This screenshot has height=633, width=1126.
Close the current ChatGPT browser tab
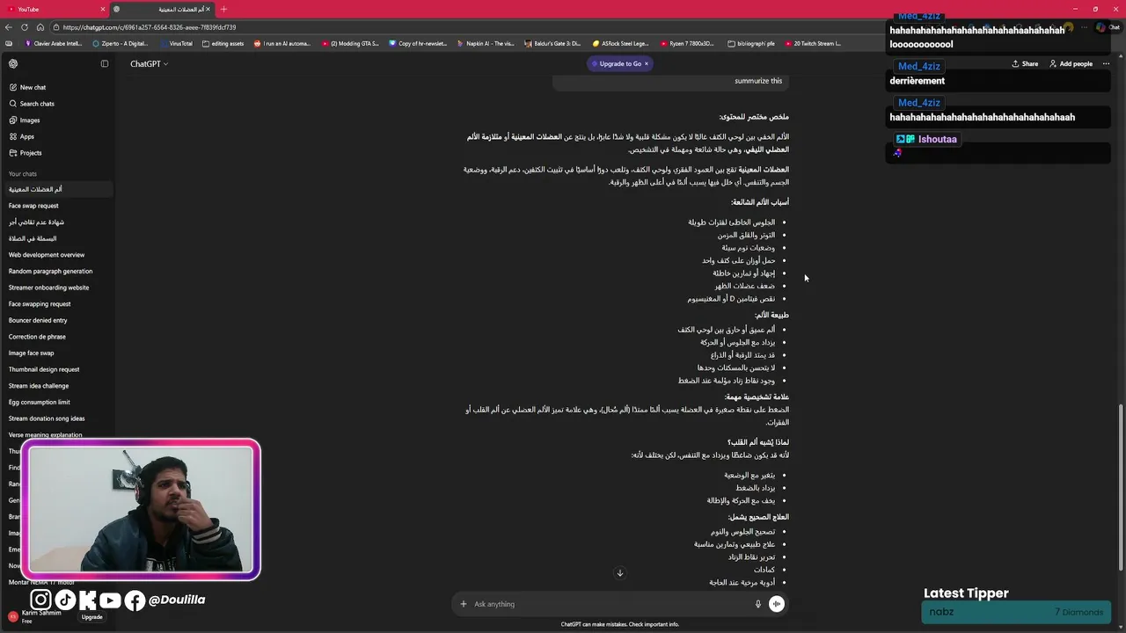pyautogui.click(x=208, y=9)
